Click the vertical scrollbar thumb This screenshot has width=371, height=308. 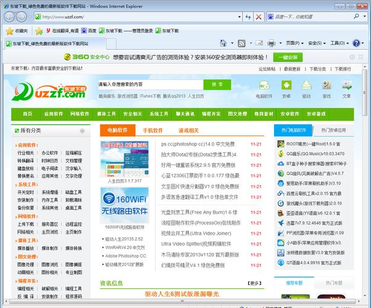pyautogui.click(x=364, y=92)
